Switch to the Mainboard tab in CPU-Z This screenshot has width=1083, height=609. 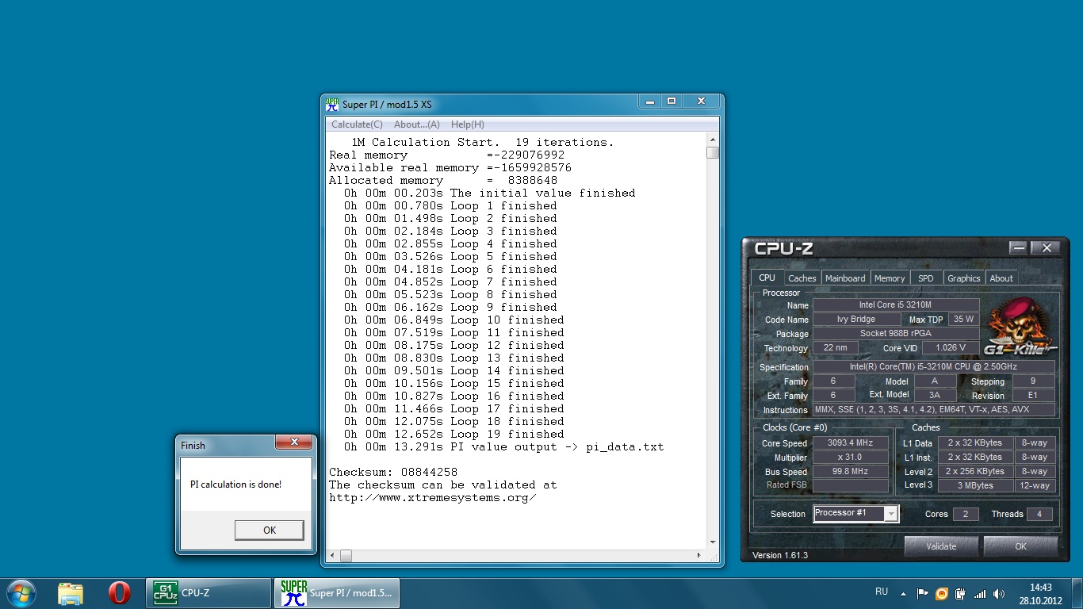845,278
